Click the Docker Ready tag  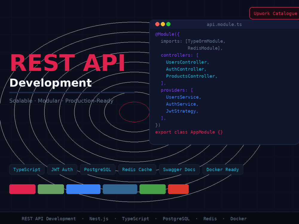pyautogui.click(x=223, y=170)
